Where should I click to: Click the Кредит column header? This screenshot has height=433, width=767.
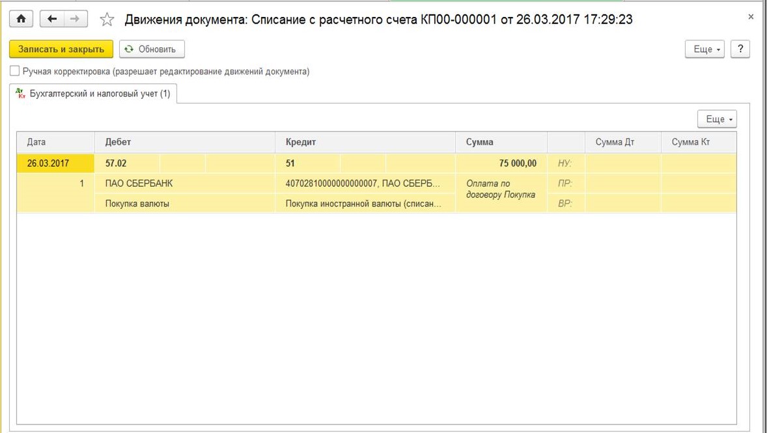(301, 142)
